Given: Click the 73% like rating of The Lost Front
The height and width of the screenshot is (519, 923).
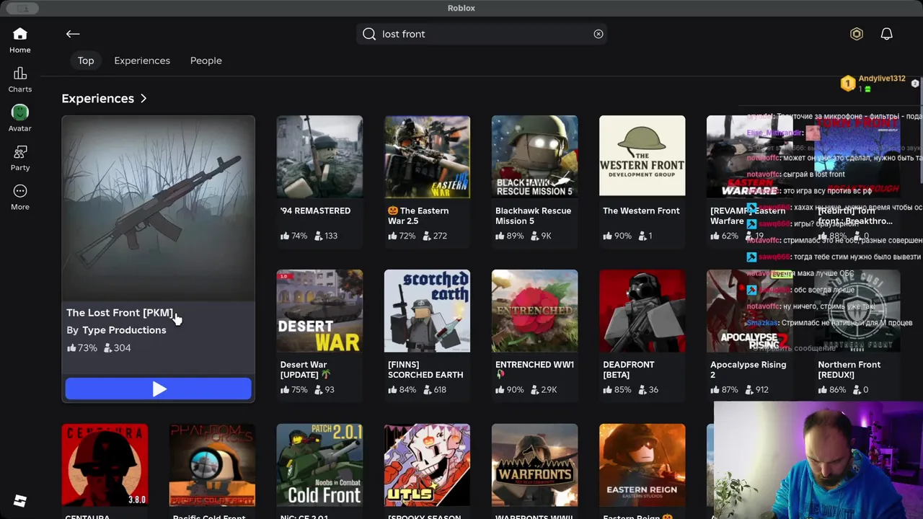Looking at the screenshot, I should click(81, 348).
